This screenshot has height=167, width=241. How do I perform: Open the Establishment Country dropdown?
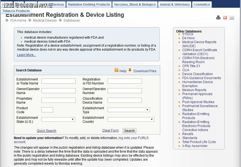131,120
